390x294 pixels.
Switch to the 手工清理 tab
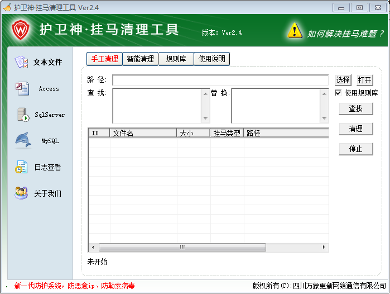pyautogui.click(x=104, y=59)
